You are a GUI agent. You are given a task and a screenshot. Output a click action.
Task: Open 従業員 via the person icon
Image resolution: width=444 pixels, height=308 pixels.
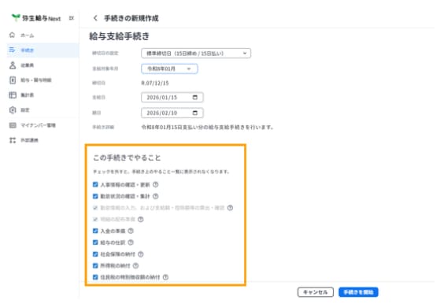(x=13, y=65)
